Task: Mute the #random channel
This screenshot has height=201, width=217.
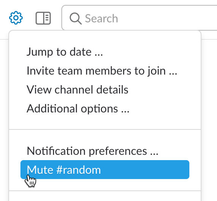Action: (105, 170)
